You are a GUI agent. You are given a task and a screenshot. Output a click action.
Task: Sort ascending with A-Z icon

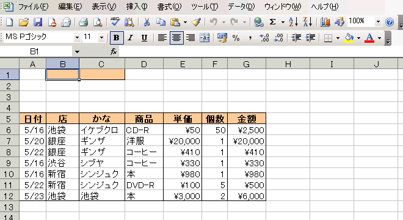click(x=293, y=23)
